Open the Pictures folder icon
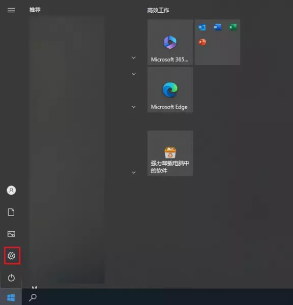The width and height of the screenshot is (293, 305). [x=11, y=234]
